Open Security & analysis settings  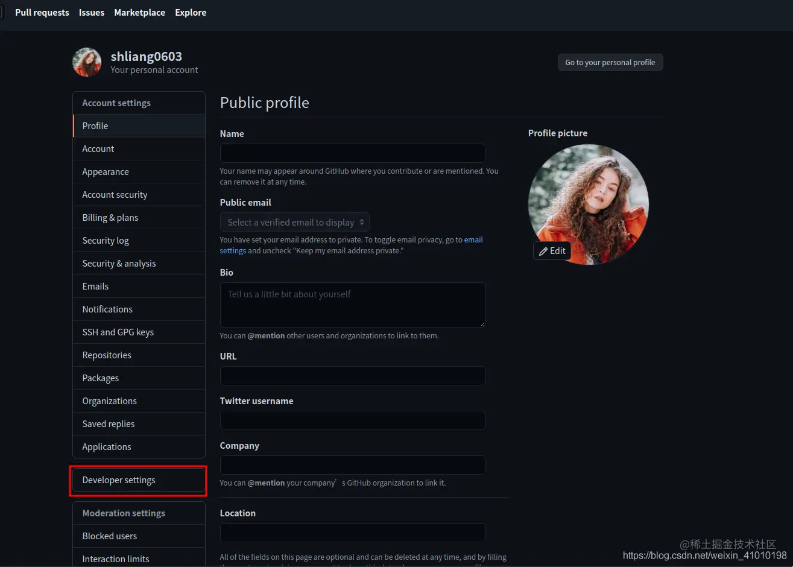(139, 263)
